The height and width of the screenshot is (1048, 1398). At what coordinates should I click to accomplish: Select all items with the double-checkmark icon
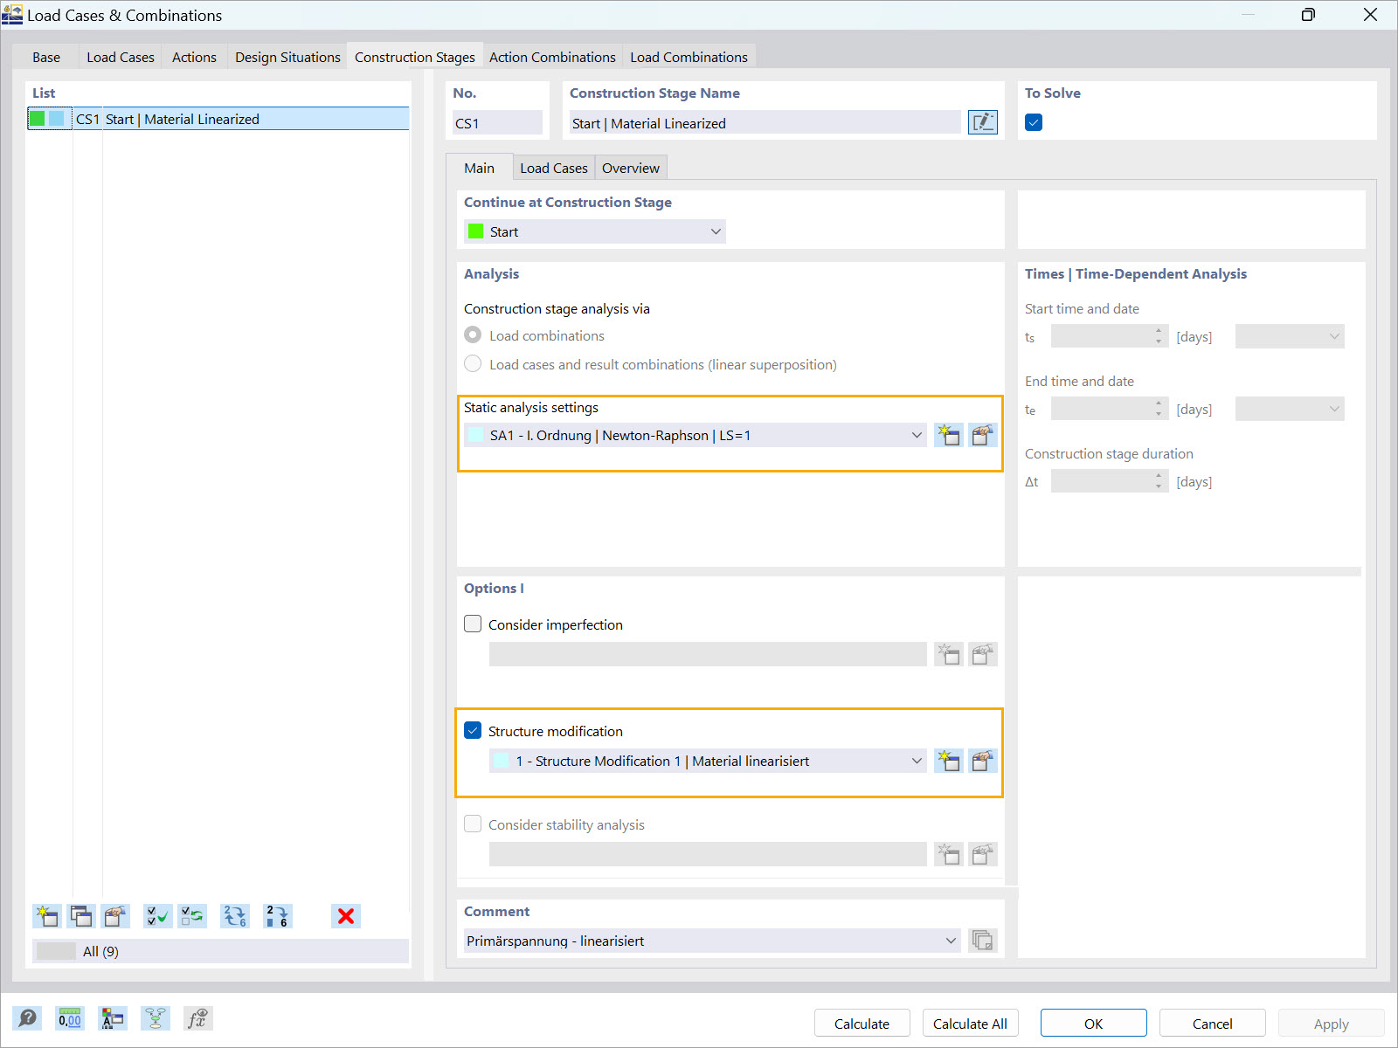tap(158, 916)
